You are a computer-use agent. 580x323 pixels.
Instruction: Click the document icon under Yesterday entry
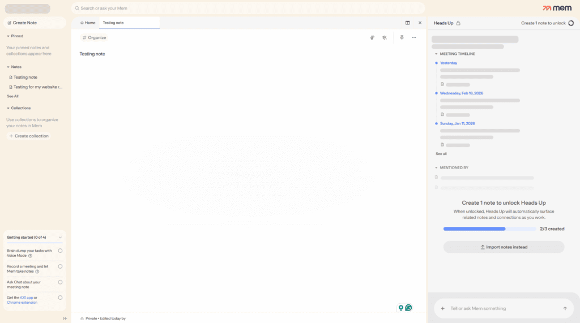click(x=442, y=84)
